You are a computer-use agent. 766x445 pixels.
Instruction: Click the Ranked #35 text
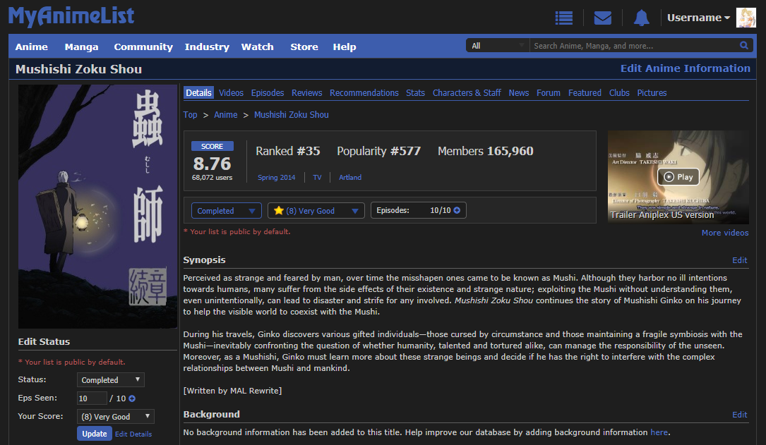click(x=288, y=151)
